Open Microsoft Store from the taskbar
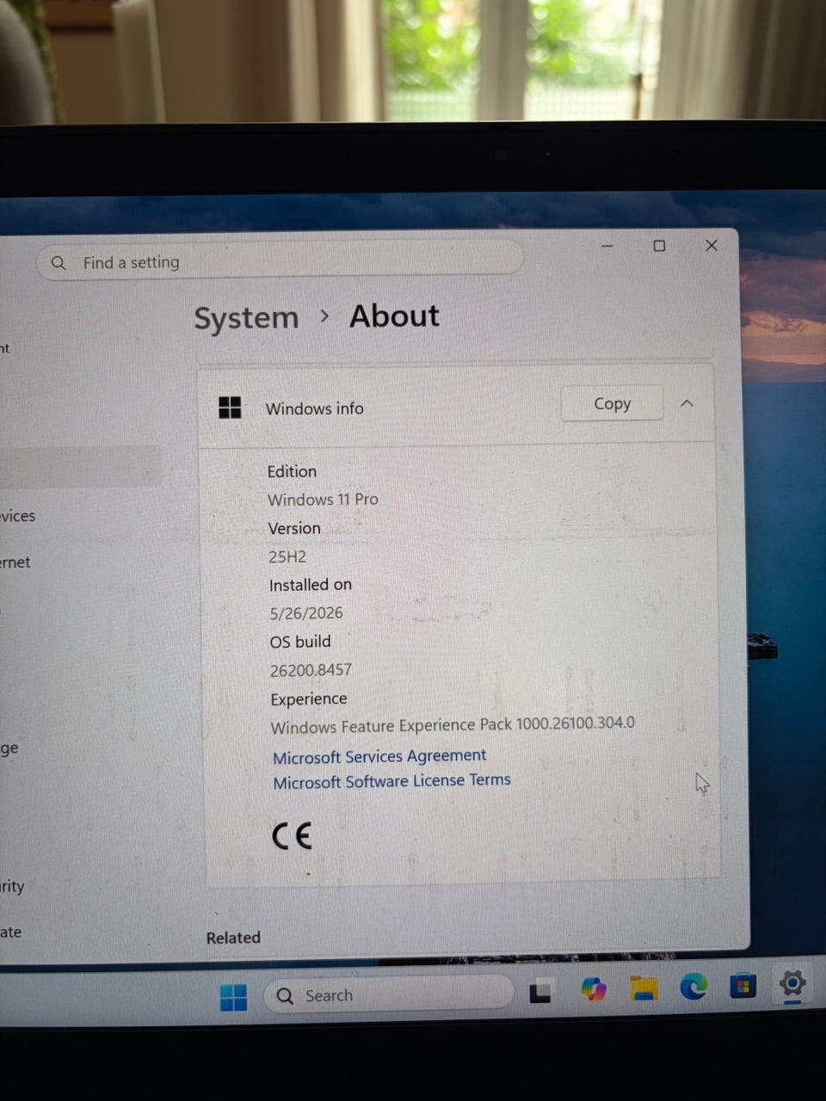 pos(743,984)
